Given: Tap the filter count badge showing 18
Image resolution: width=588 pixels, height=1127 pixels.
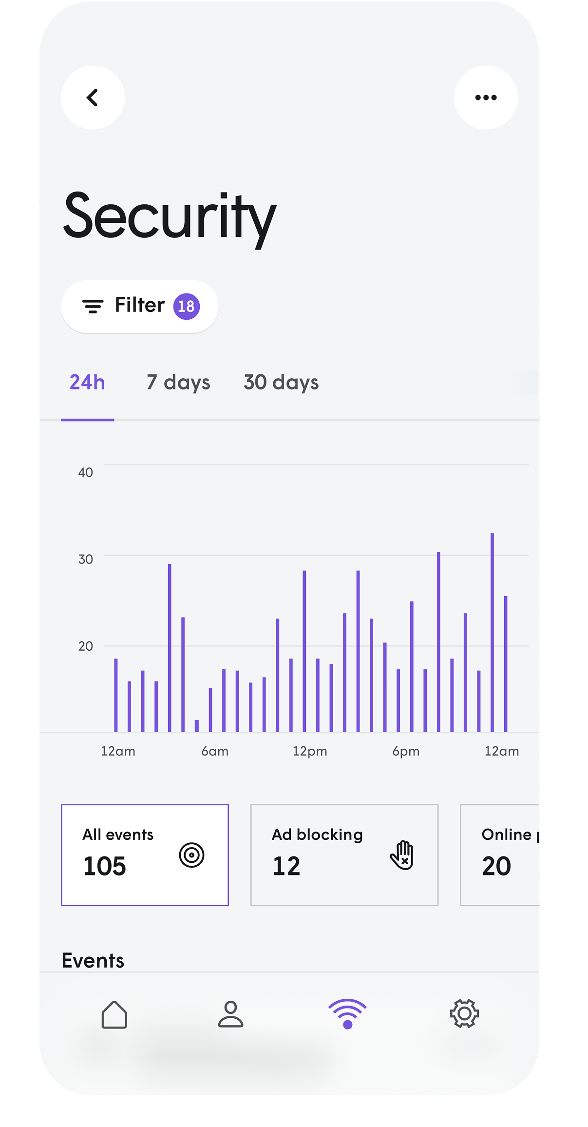Looking at the screenshot, I should pos(186,306).
